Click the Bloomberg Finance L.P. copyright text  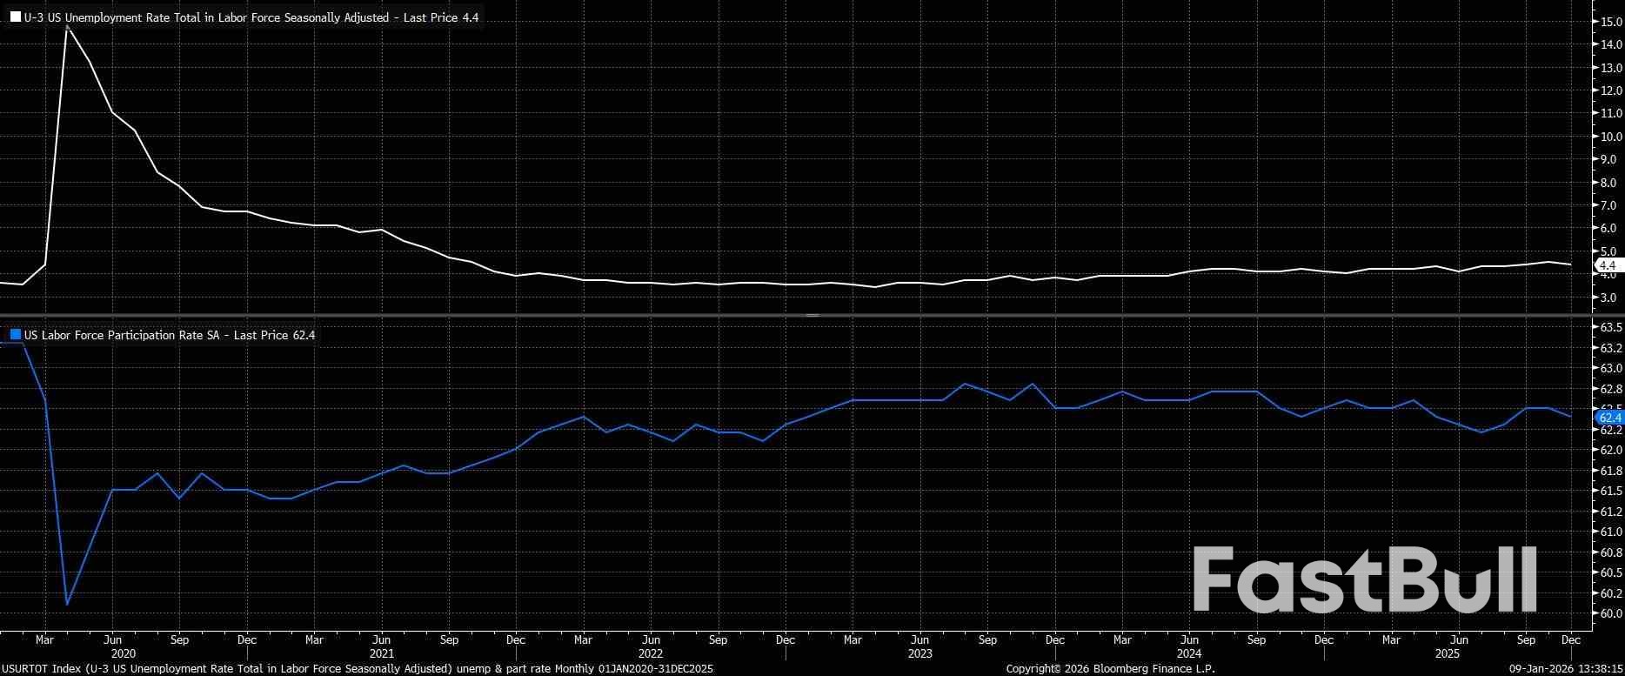(1110, 668)
